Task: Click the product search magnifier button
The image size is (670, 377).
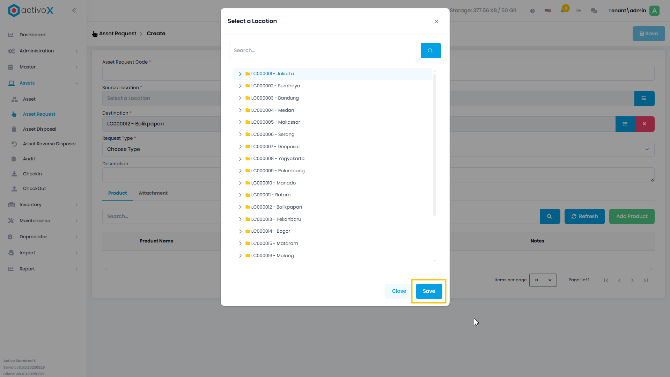Action: tap(550, 217)
